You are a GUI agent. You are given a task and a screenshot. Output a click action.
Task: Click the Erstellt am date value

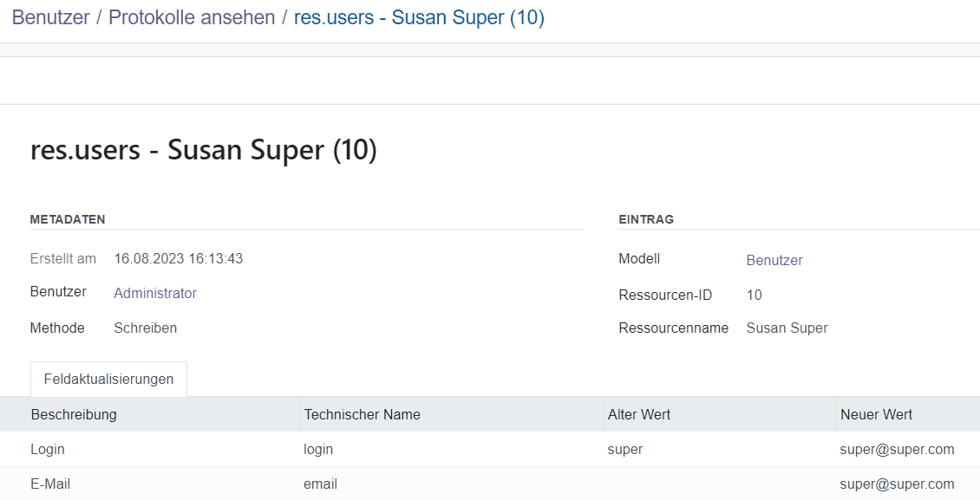pyautogui.click(x=178, y=258)
